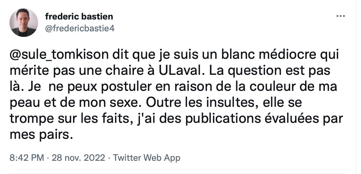The width and height of the screenshot is (361, 174).
Task: Open the frederic bastien display name link
Action: (x=79, y=16)
